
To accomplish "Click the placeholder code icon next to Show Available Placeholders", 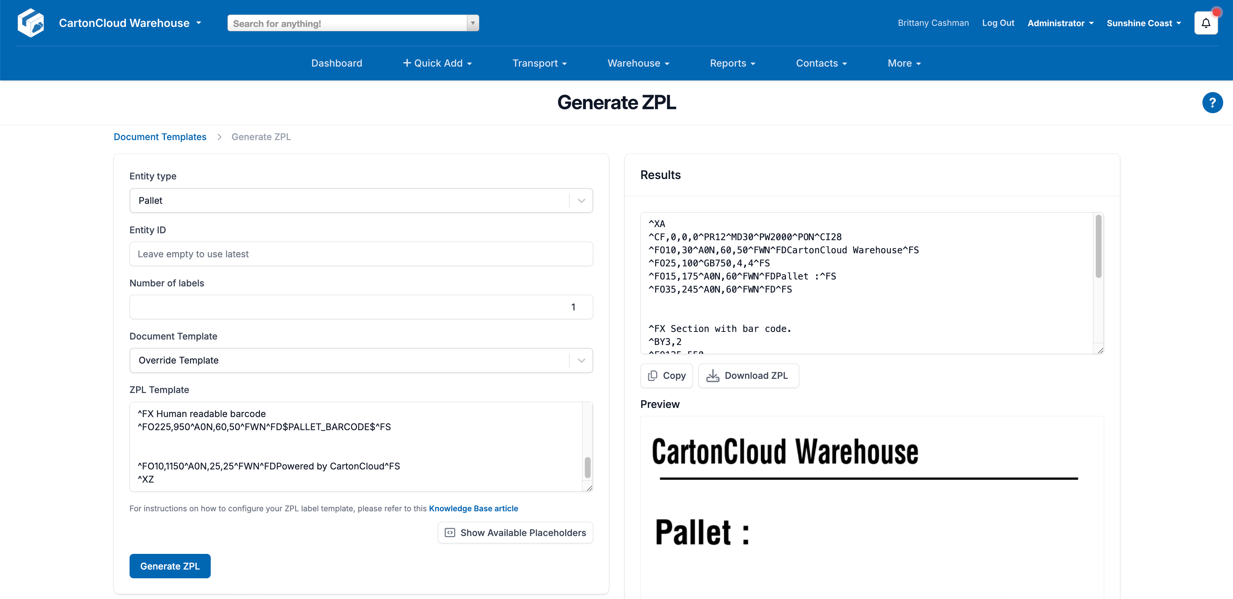I will click(x=449, y=532).
